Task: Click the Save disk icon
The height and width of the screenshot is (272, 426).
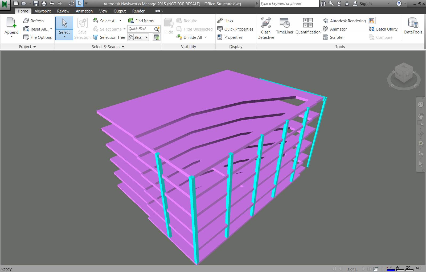Action: click(36, 3)
